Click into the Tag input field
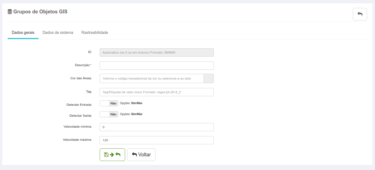375x170 pixels. click(x=157, y=92)
